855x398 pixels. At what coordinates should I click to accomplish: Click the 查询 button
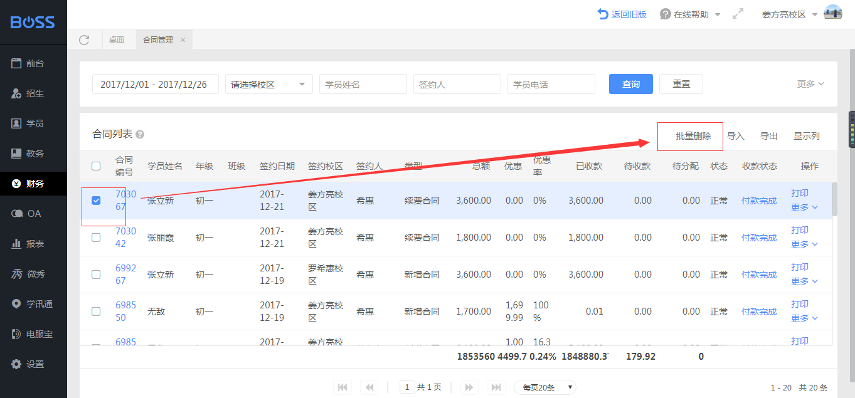[631, 84]
